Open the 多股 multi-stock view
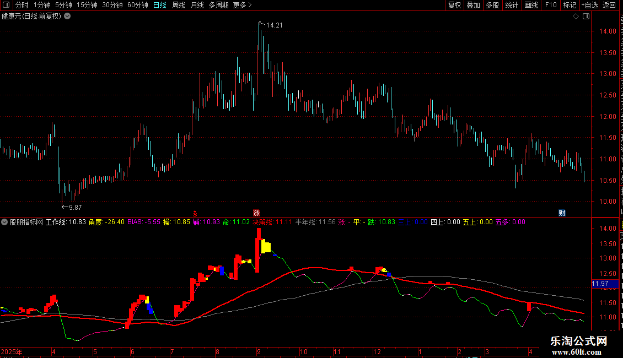The height and width of the screenshot is (358, 623). (492, 5)
